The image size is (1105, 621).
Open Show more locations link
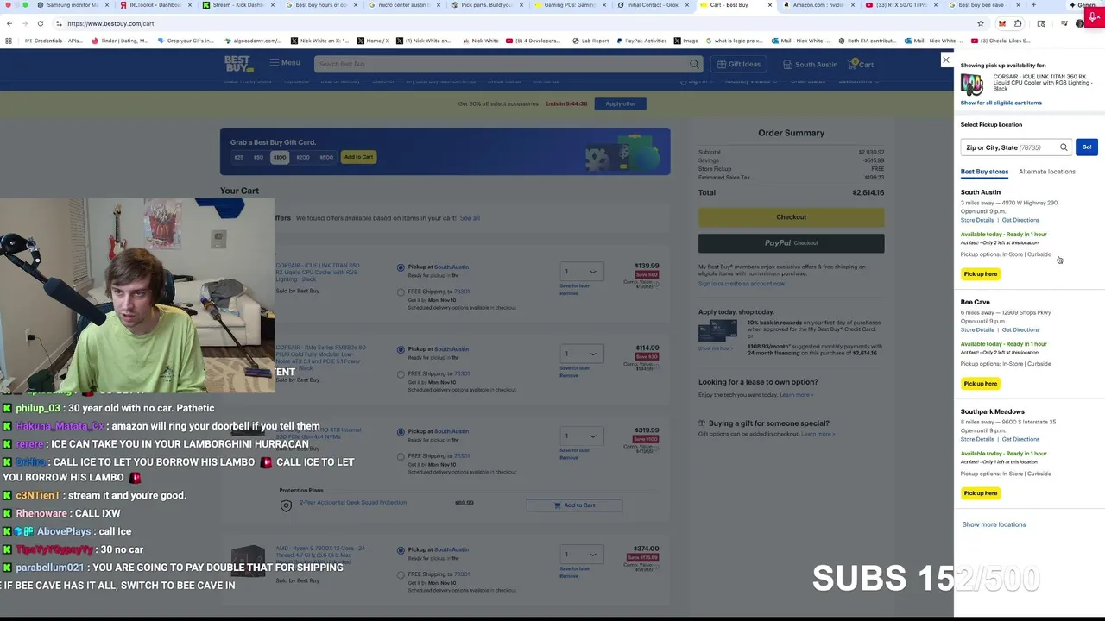[x=994, y=524]
